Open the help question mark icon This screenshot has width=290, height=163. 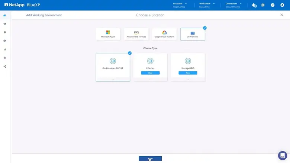[x=273, y=5]
